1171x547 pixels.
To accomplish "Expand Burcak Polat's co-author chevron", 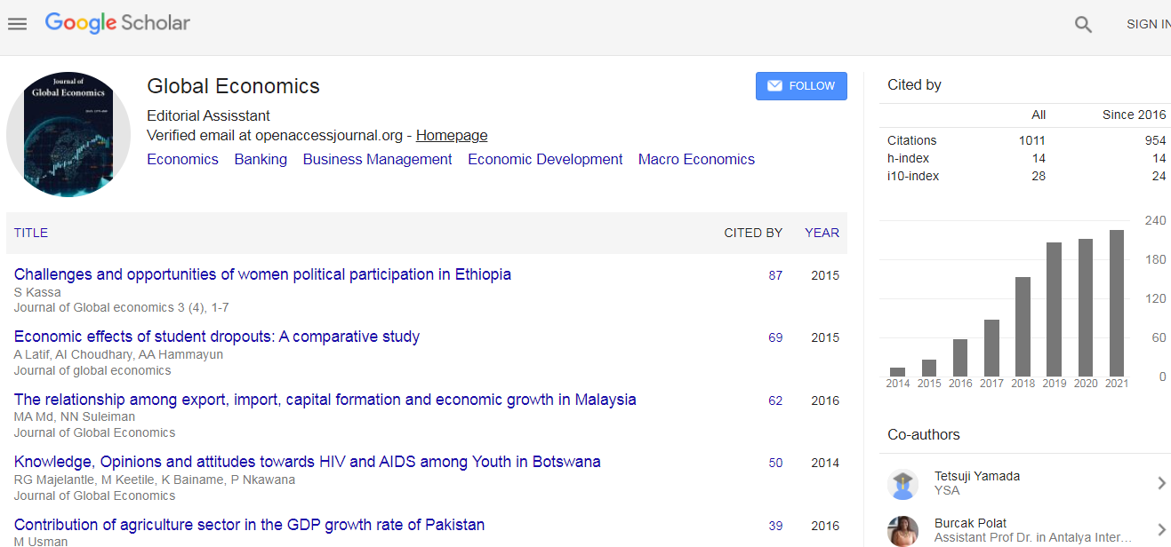I will 1161,530.
